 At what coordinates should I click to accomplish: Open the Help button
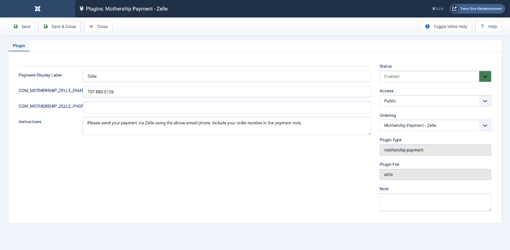[x=488, y=27]
